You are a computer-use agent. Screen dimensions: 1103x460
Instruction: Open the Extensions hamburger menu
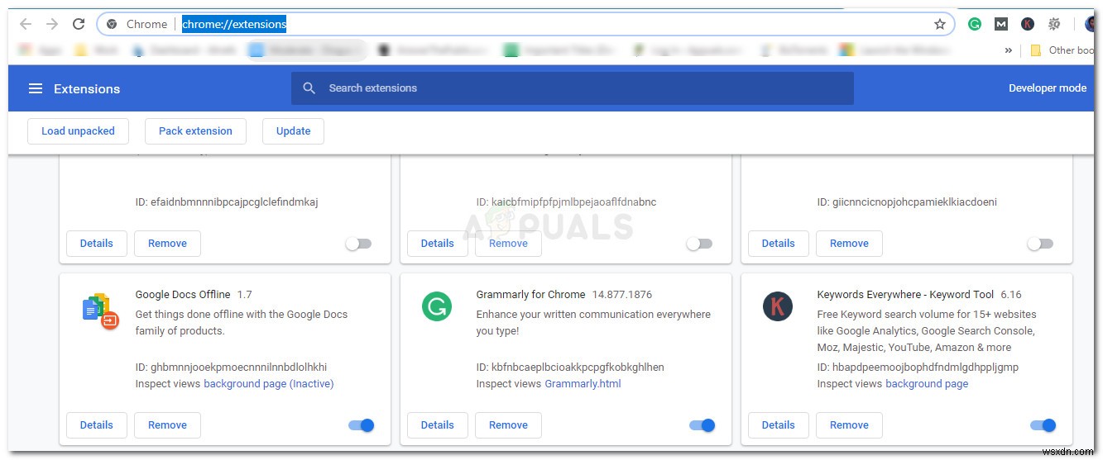click(36, 88)
